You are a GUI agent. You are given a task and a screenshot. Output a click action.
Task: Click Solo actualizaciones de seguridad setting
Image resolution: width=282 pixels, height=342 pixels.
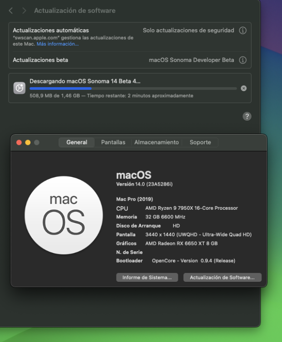pyautogui.click(x=188, y=30)
